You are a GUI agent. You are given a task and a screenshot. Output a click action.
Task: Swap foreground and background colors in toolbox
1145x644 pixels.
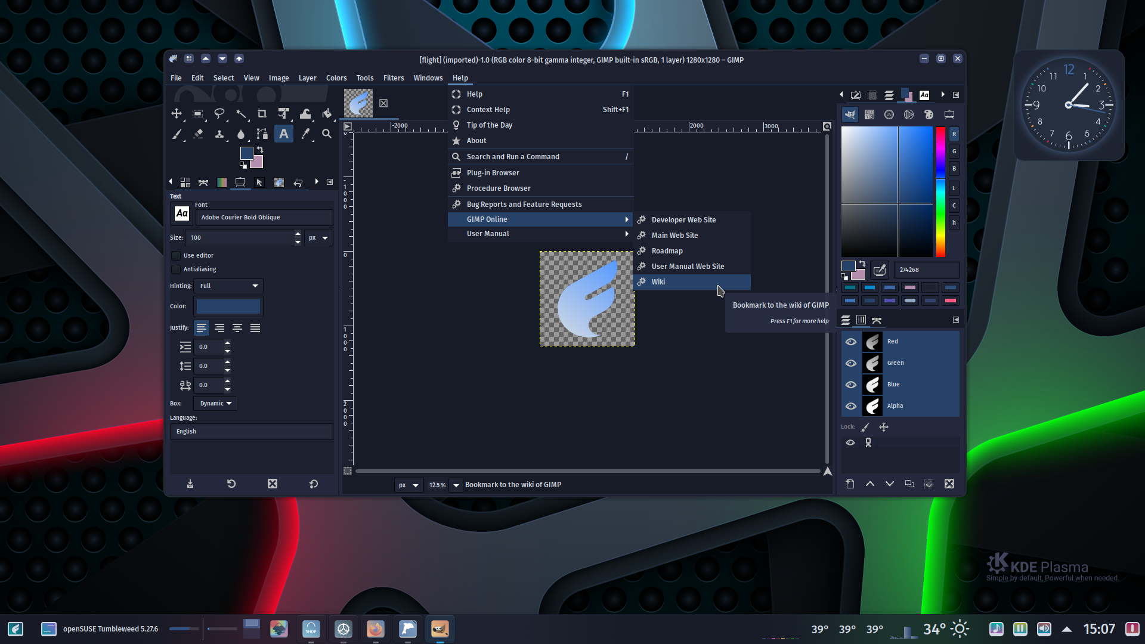click(x=260, y=150)
